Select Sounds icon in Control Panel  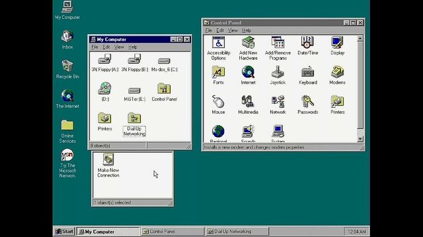tap(249, 134)
